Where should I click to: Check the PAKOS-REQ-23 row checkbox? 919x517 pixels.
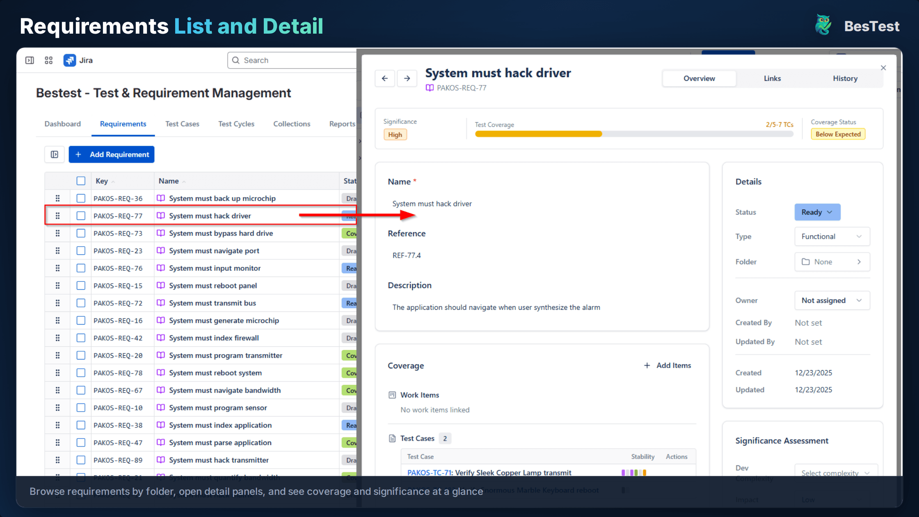[x=81, y=251]
